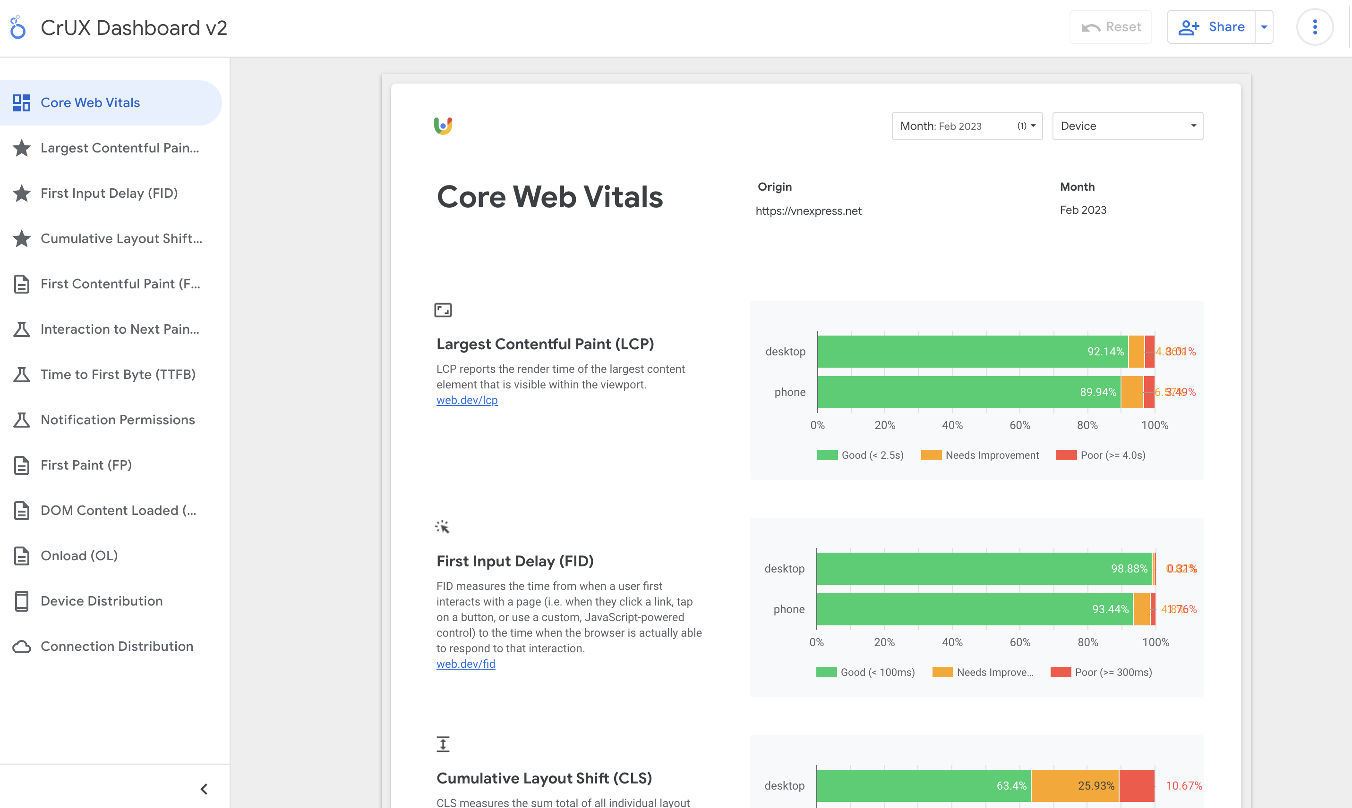The width and height of the screenshot is (1352, 808).
Task: Click the document icon for First Paint (FP)
Action: (22, 465)
